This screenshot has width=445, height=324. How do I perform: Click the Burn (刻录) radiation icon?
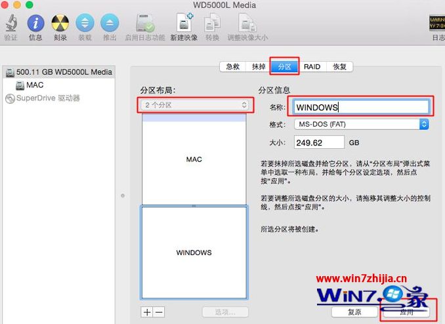pos(60,23)
